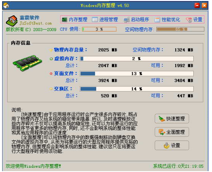The image size is (212, 172).
Task: Click the 页面文件 13% usage bar
Action: click(x=137, y=74)
